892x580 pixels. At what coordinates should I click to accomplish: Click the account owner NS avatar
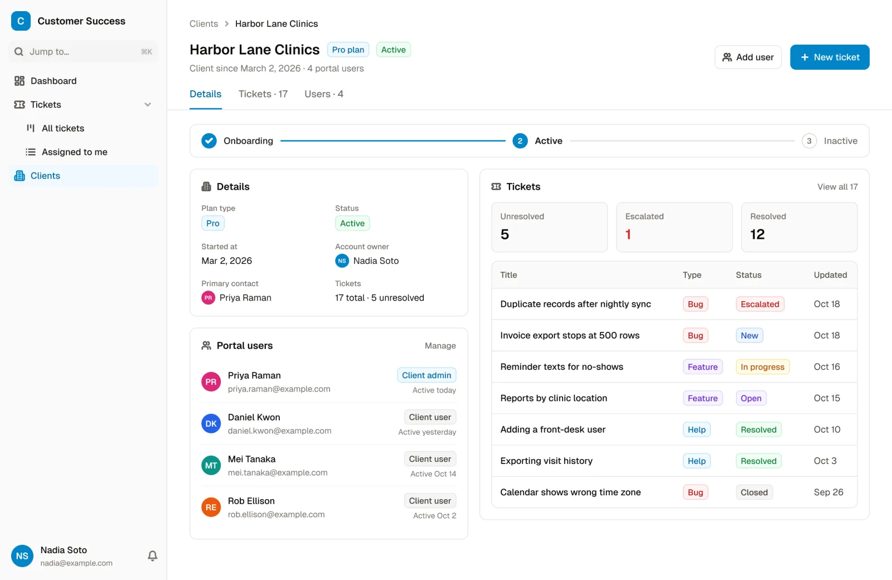click(342, 261)
